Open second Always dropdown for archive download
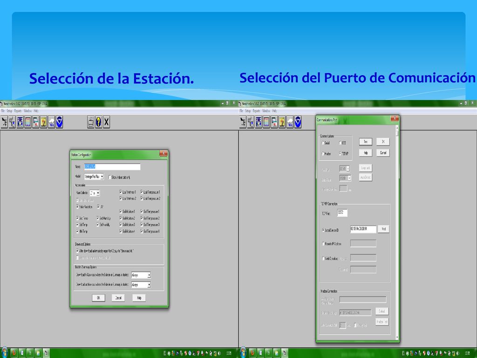The width and height of the screenshot is (477, 358). pos(141,285)
